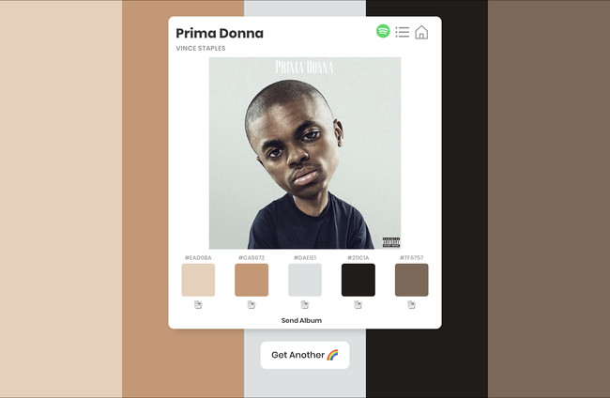The width and height of the screenshot is (610, 398).
Task: Copy hex code under #CA9672 swatch
Action: (x=252, y=305)
